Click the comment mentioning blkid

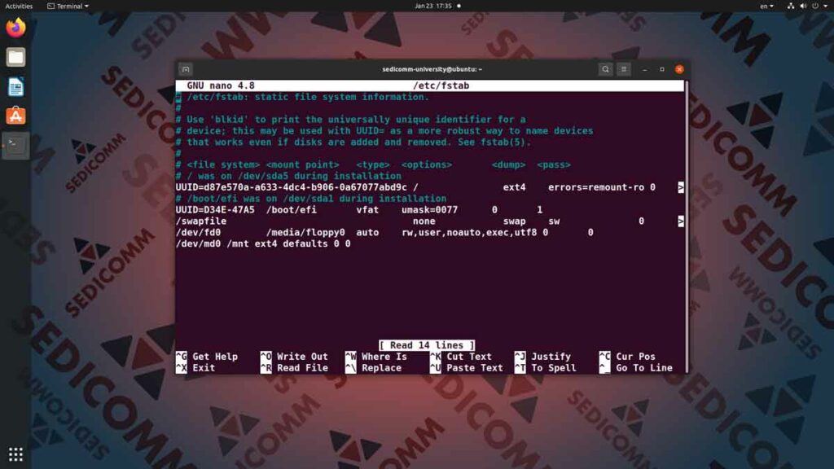[x=351, y=120]
